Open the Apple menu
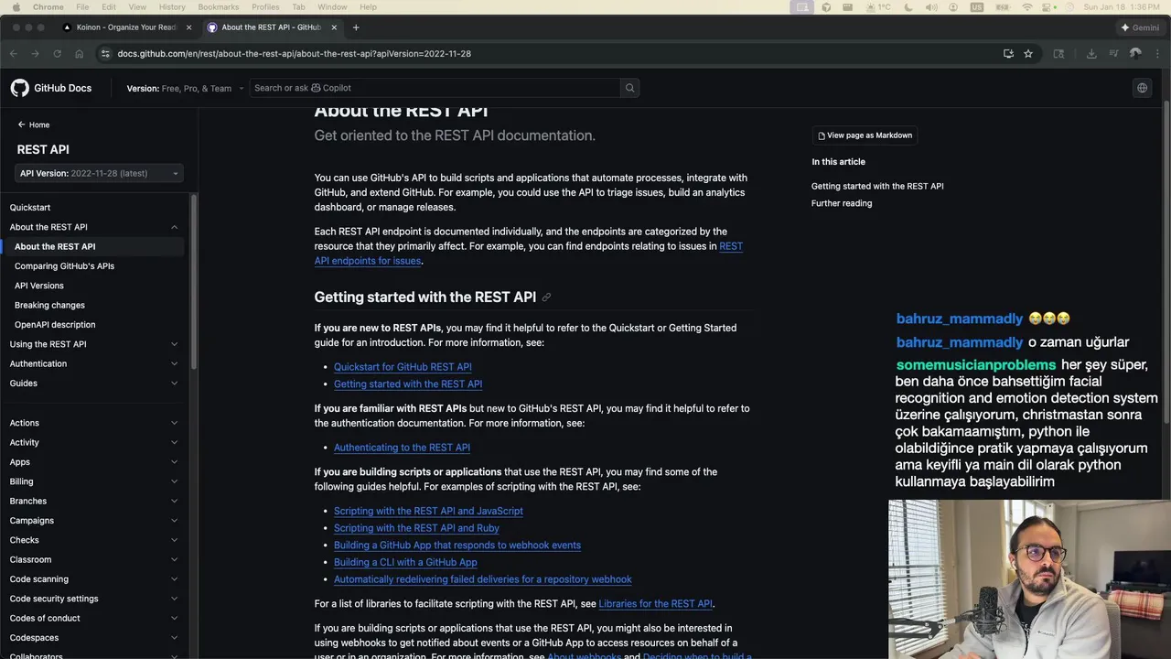Image resolution: width=1171 pixels, height=659 pixels. (15, 7)
